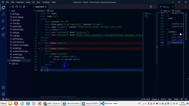This screenshot has width=189, height=106.
Task: Open the Selection menu
Action: tap(20, 2)
